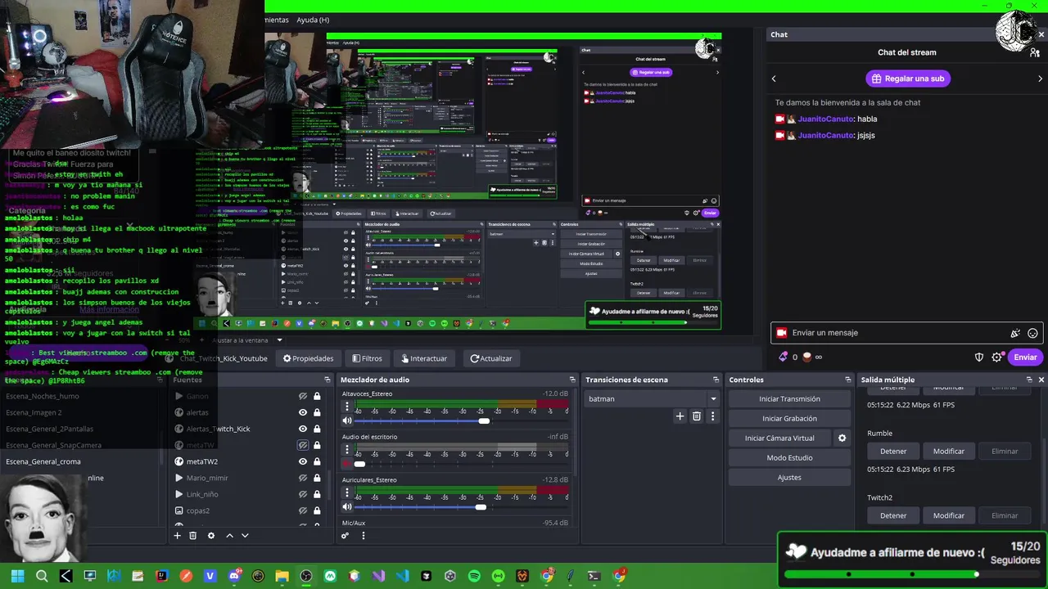Open Altavoces_Estereo three-dot options
Viewport: 1048px width, 589px height.
(347, 407)
